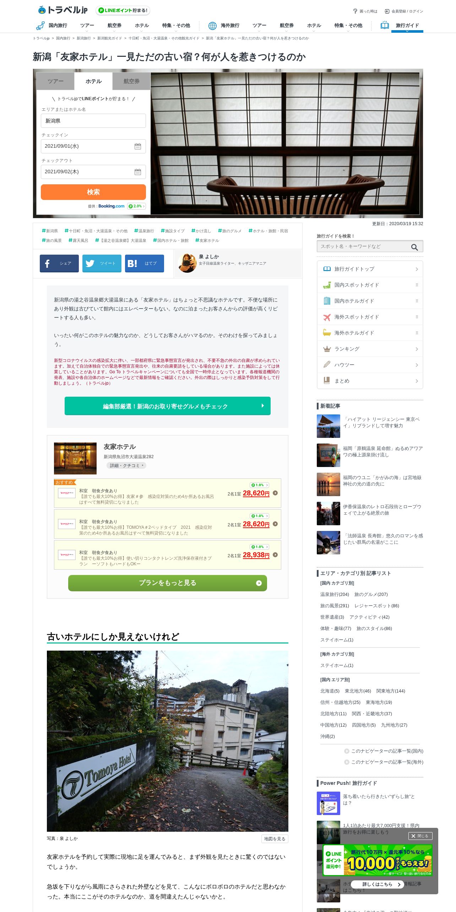The height and width of the screenshot is (912, 456).
Task: Click the 海外スポットガイド airplane icon
Action: click(327, 317)
